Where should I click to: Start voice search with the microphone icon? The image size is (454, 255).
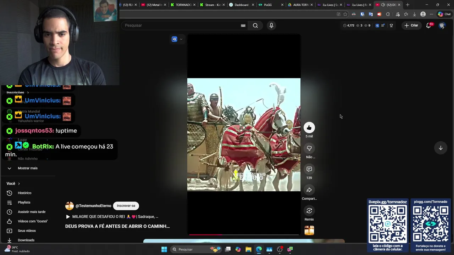click(271, 25)
